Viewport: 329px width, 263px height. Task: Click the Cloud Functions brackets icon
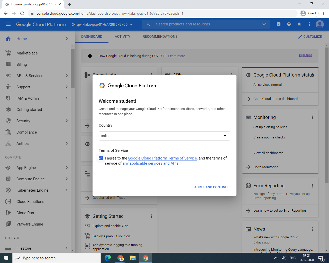tap(8, 202)
